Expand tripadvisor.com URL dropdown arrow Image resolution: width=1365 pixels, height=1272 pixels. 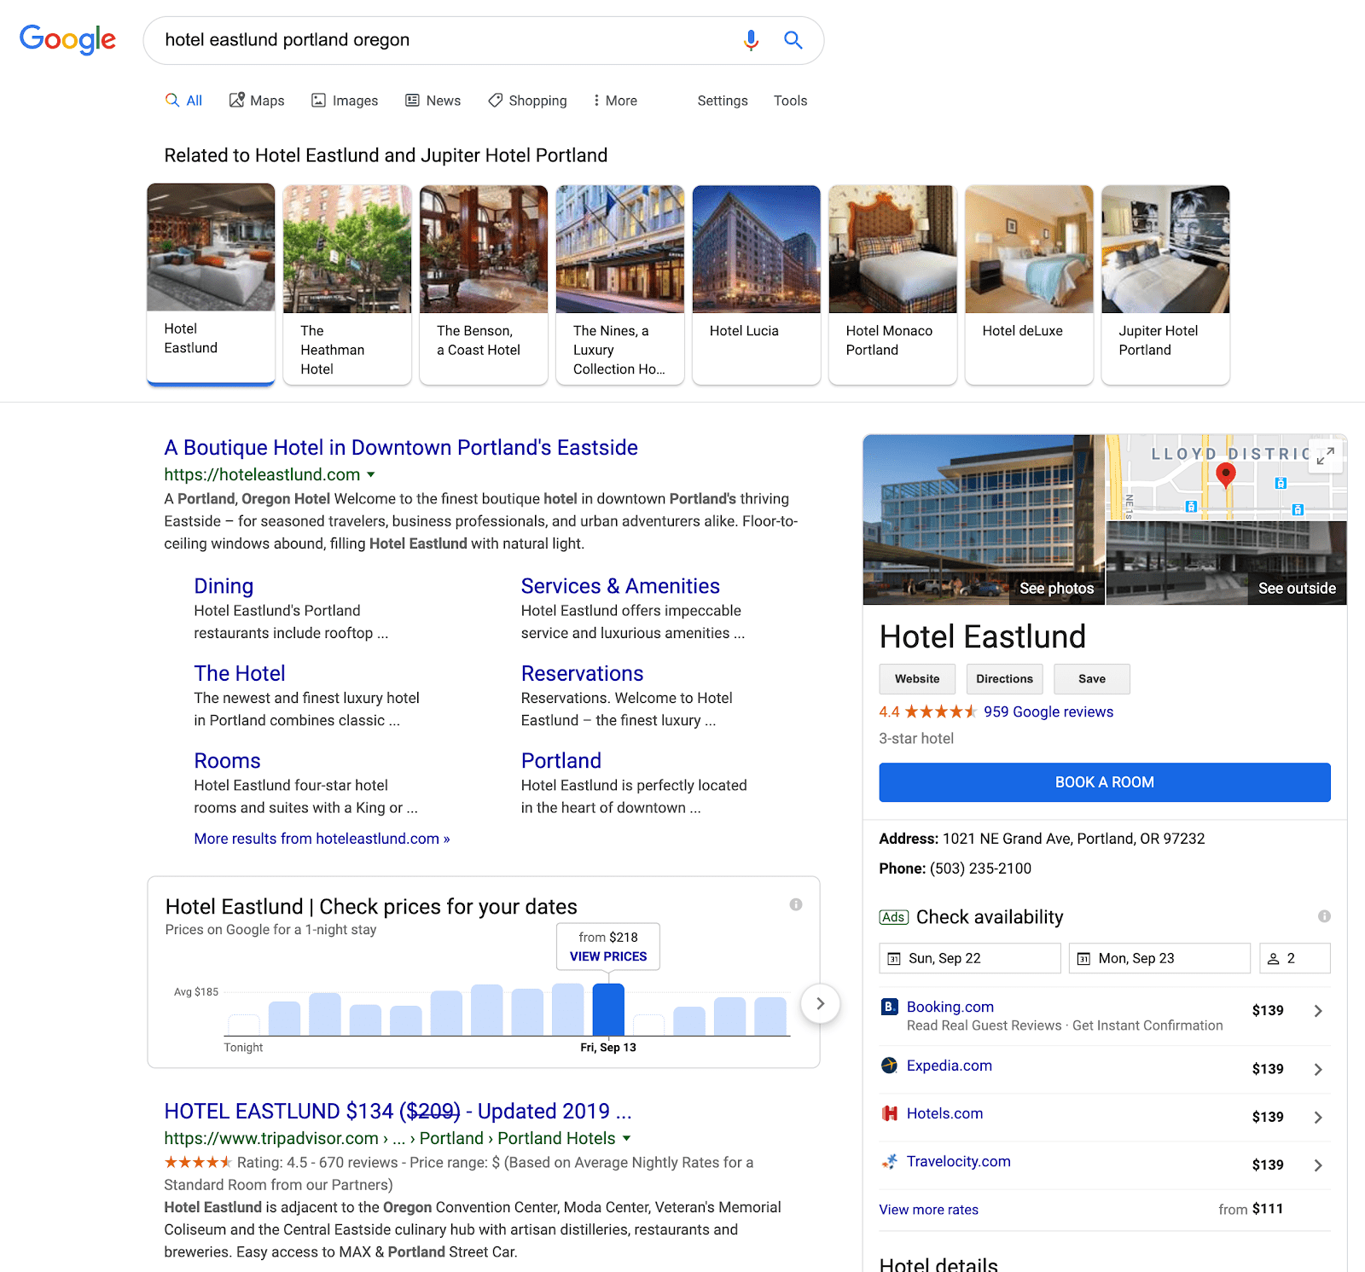click(627, 1138)
